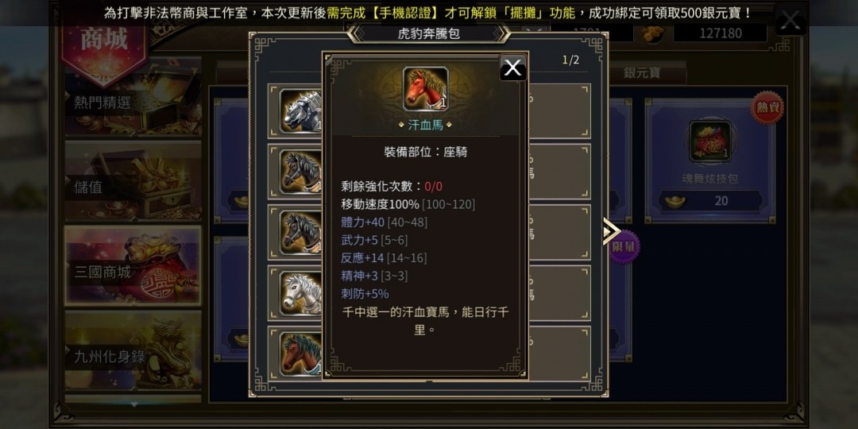This screenshot has width=858, height=429.
Task: Open the 魂舞炫技包 item icon
Action: tap(709, 141)
